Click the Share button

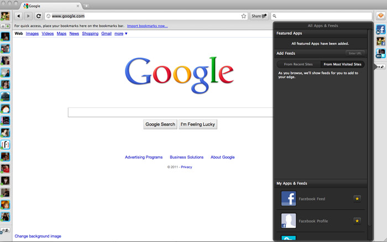click(259, 16)
